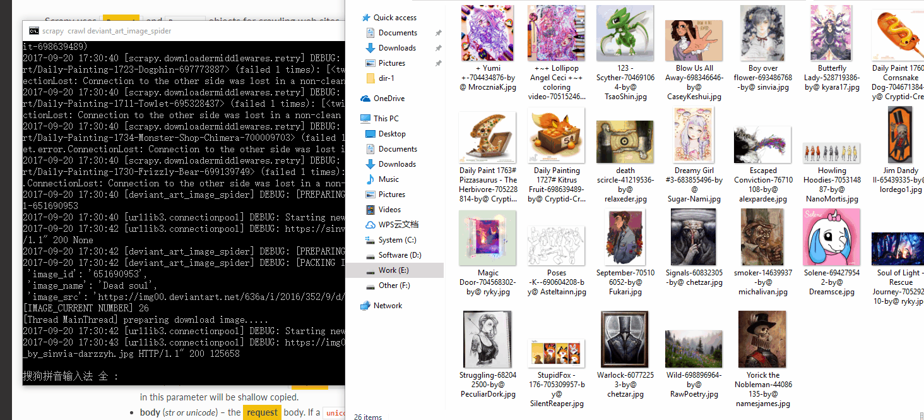The image size is (924, 420).
Task: Select Documents listed under This PC
Action: click(398, 149)
